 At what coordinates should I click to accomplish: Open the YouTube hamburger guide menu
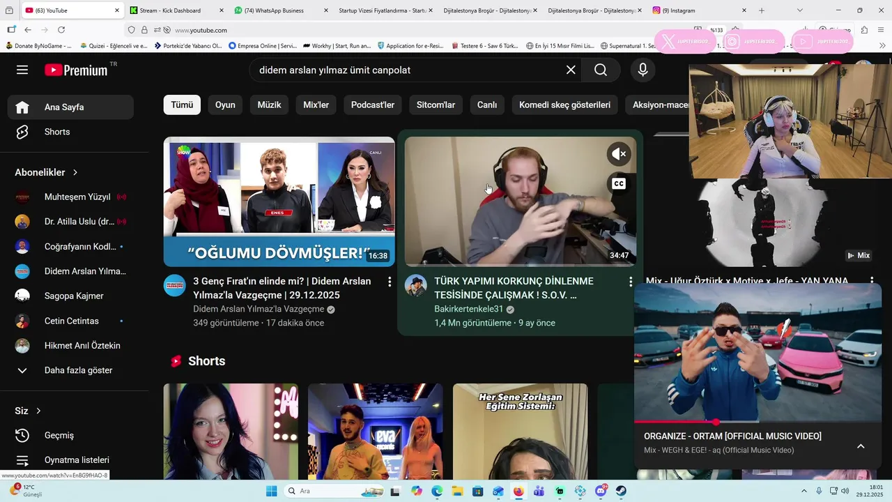pyautogui.click(x=22, y=70)
